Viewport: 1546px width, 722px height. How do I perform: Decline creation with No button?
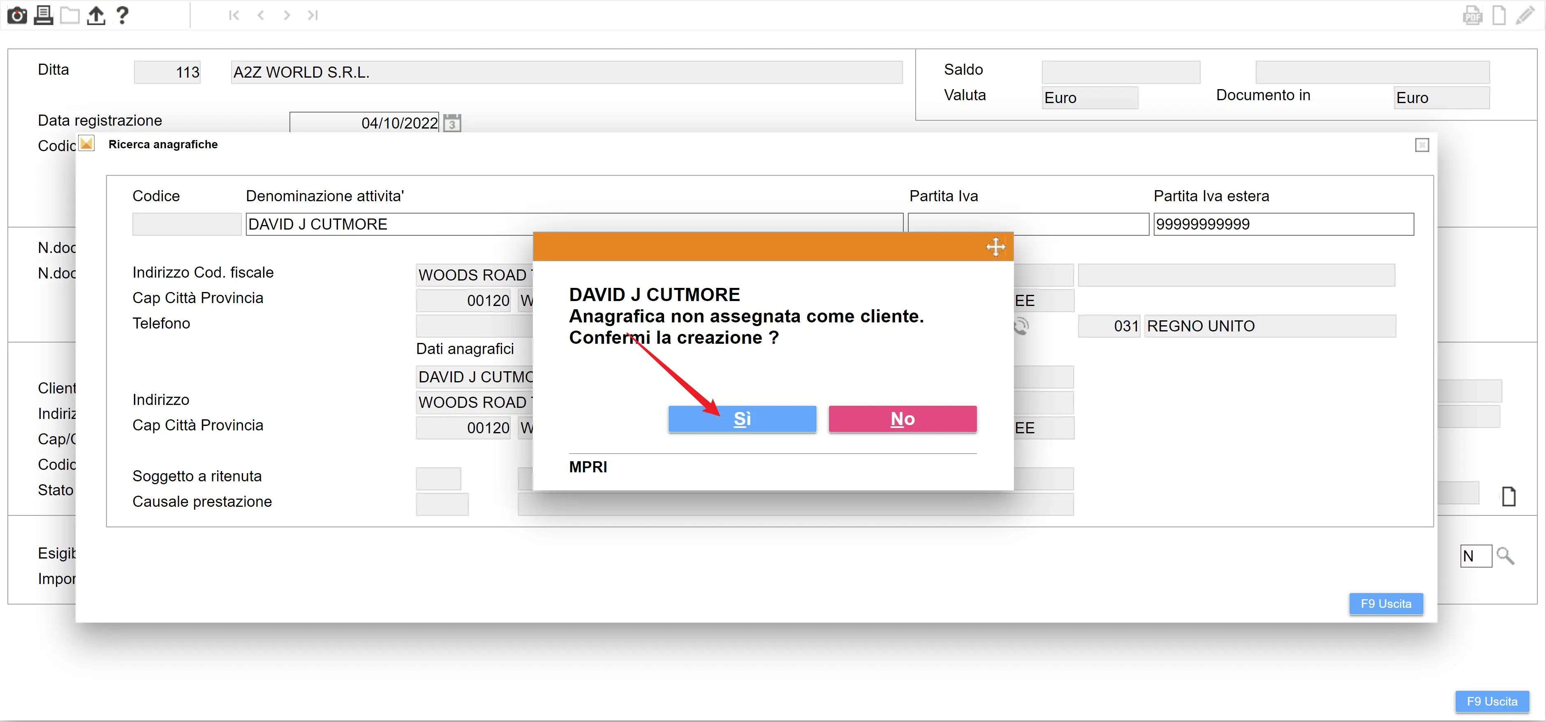point(902,418)
